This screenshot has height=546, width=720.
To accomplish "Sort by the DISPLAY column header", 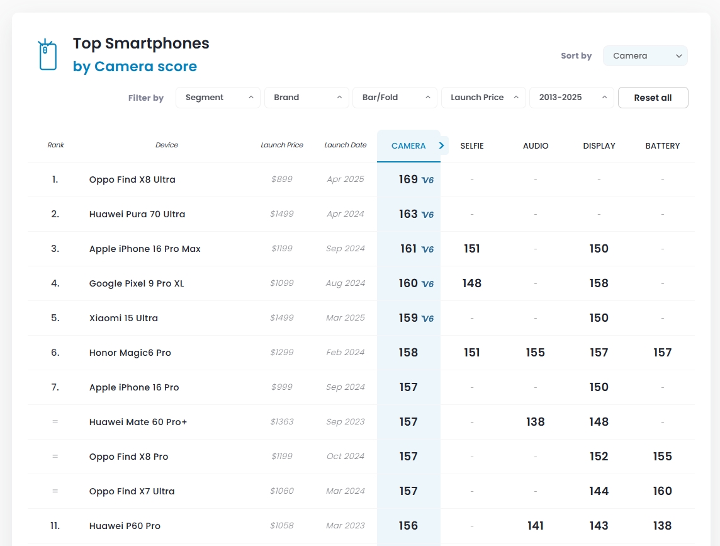I will 599,145.
